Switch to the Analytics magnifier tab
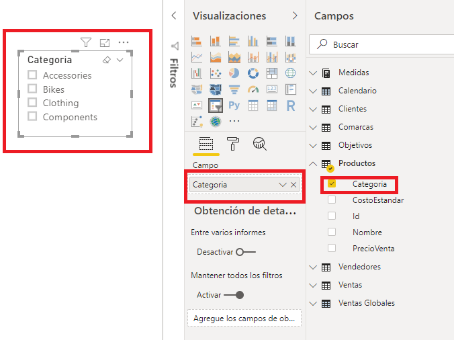The height and width of the screenshot is (340, 454). tap(260, 144)
